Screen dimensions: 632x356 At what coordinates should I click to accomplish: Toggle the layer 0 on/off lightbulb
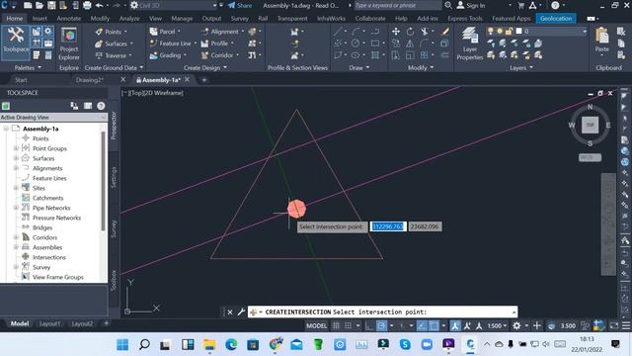(x=491, y=31)
